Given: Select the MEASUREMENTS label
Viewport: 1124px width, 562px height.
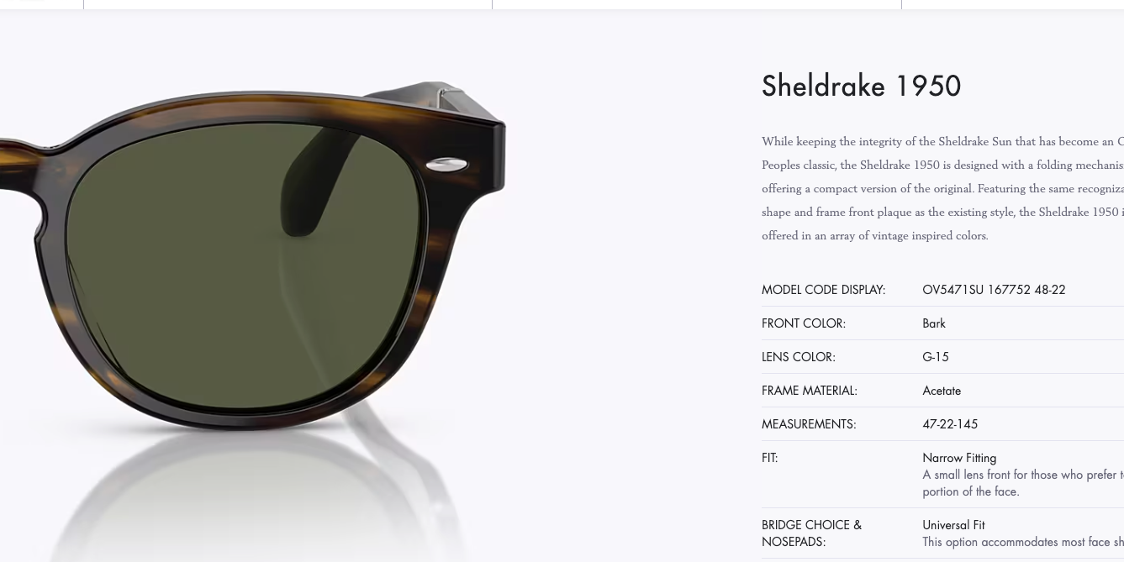Looking at the screenshot, I should point(809,424).
